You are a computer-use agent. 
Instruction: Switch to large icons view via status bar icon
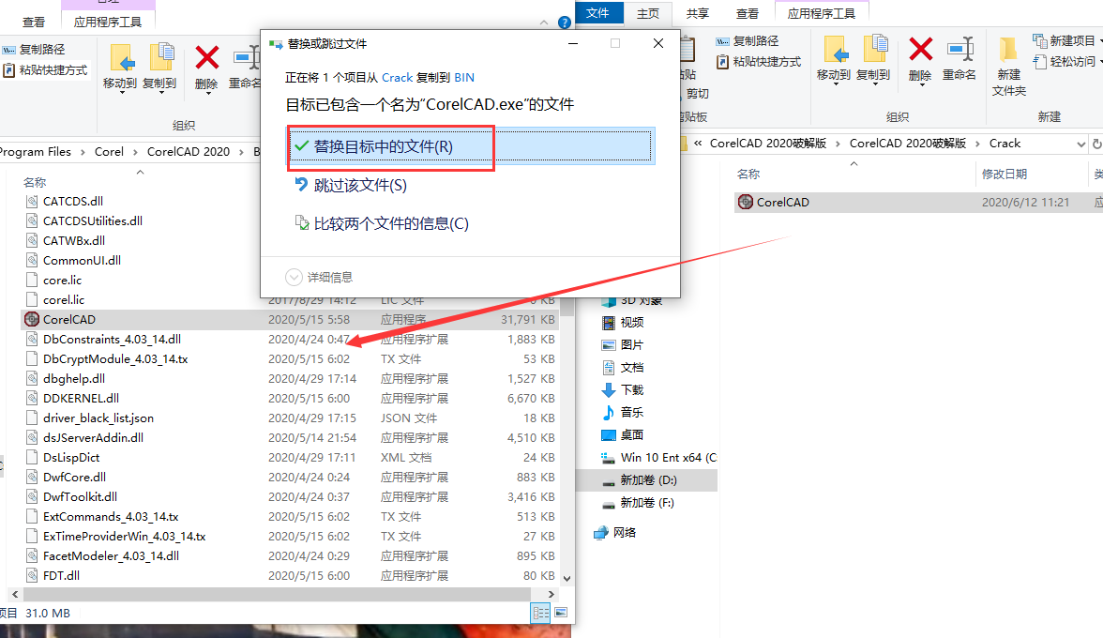[561, 613]
